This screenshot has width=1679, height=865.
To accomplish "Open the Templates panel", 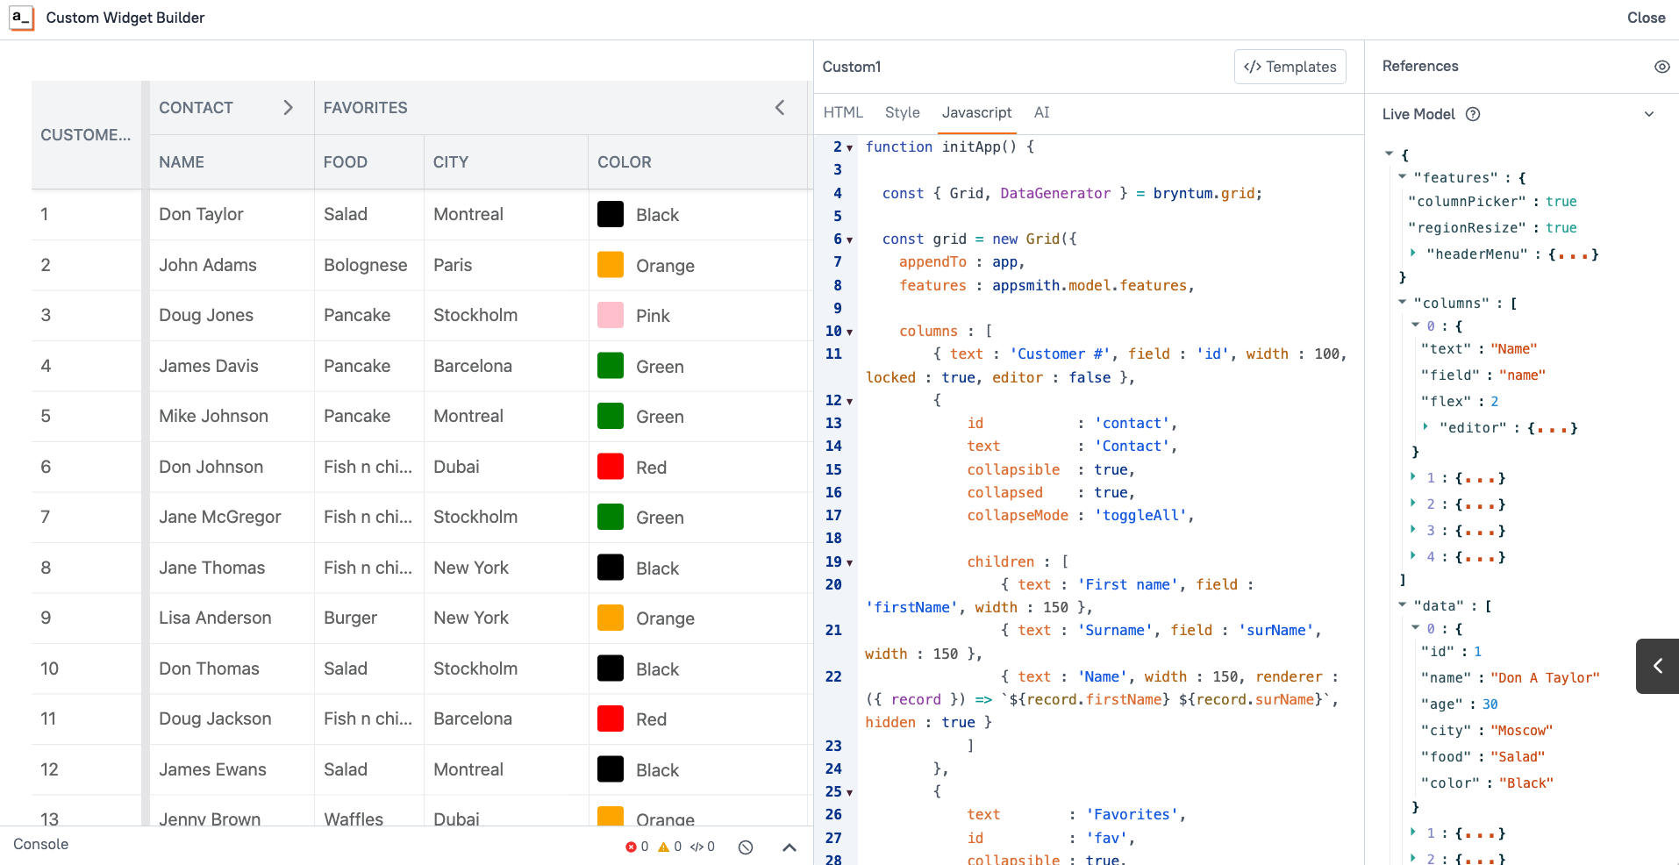I will coord(1290,67).
